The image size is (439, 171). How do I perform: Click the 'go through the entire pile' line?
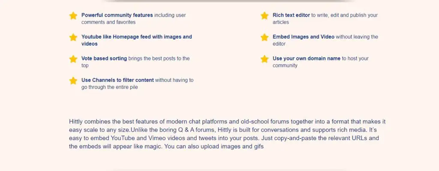110,87
